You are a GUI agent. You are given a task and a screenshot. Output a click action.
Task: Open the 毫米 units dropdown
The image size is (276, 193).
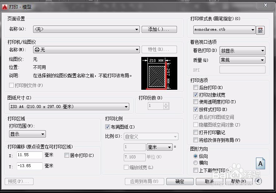click(x=159, y=147)
